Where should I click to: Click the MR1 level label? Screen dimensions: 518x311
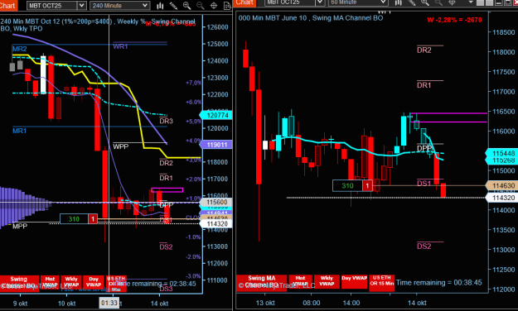(20, 131)
